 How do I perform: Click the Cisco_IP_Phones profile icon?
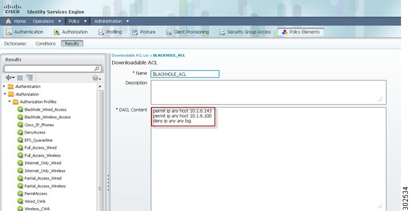(x=21, y=125)
